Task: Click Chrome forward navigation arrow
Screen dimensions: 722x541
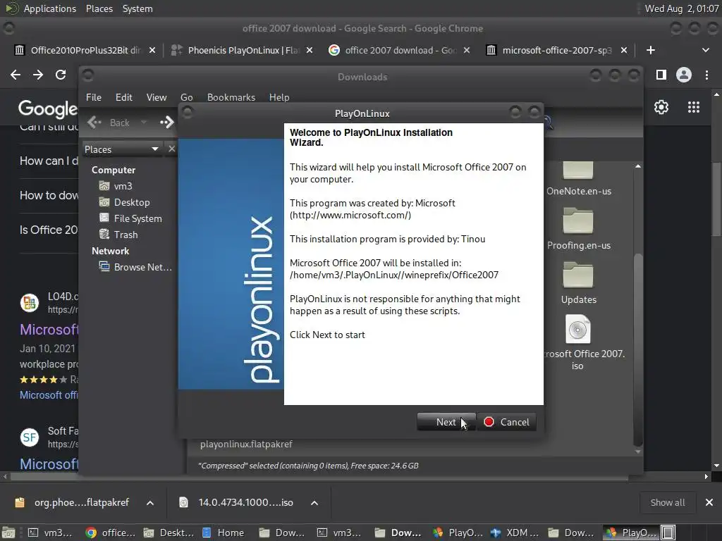Action: pos(38,75)
